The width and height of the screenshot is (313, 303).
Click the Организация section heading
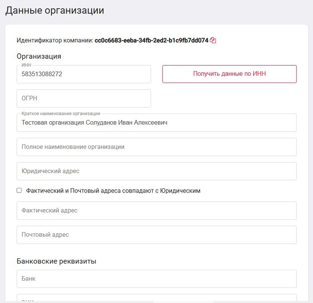click(x=39, y=56)
